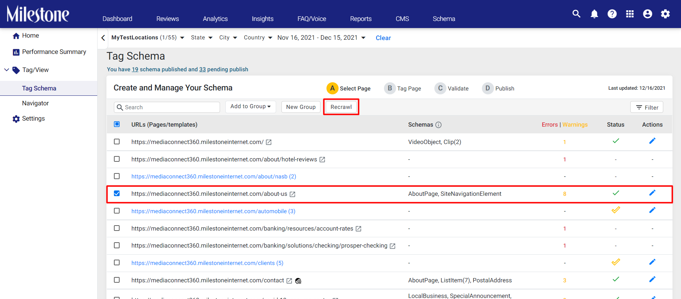Image resolution: width=681 pixels, height=299 pixels.
Task: Edit schema for the homepage URL row
Action: (652, 141)
